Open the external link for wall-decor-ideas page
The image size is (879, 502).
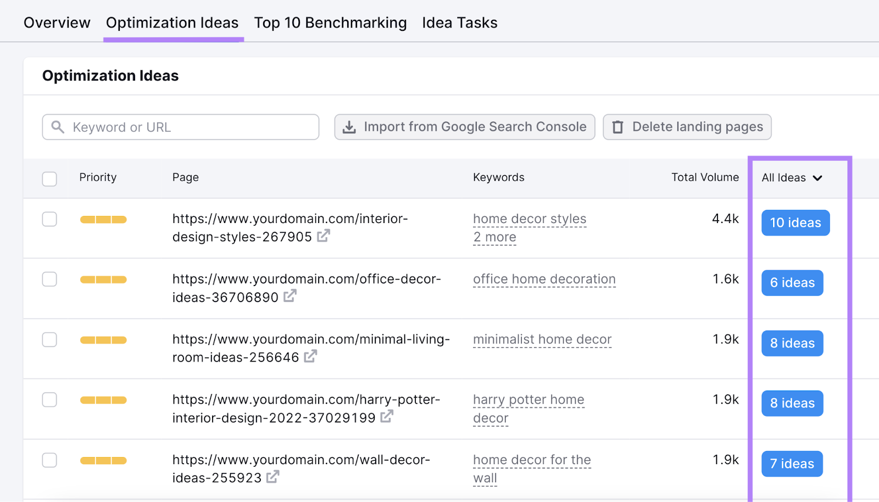tap(273, 477)
